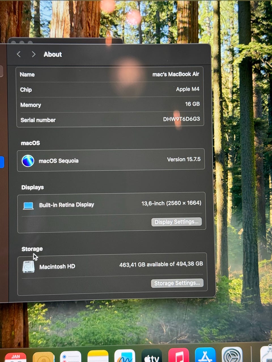Viewport: 272px width, 362px height.
Task: Go forward using the right chevron
Action: 33,54
